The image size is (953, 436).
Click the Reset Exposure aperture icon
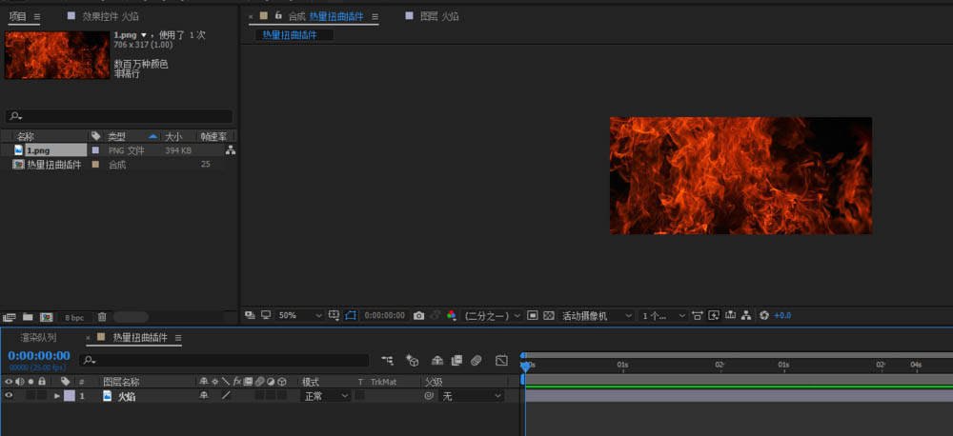pyautogui.click(x=764, y=316)
